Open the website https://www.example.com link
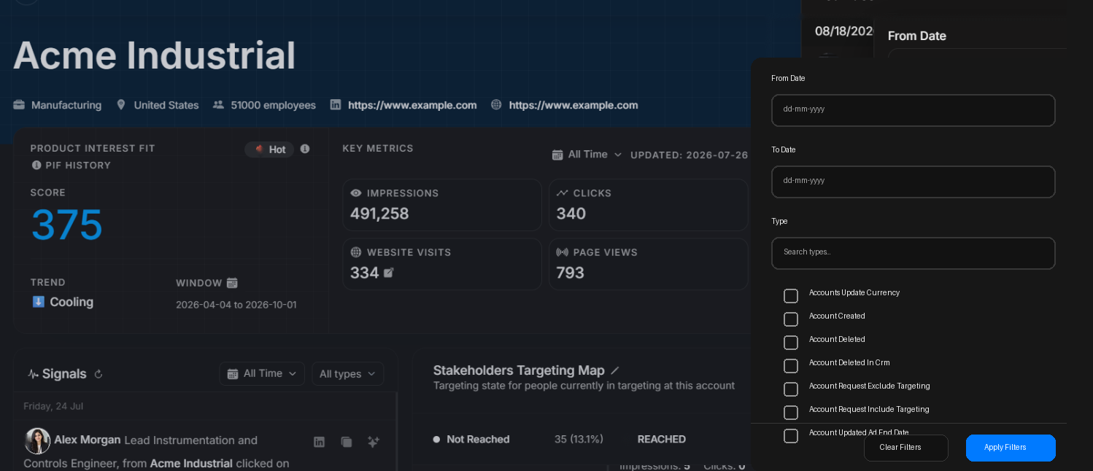 click(x=573, y=105)
